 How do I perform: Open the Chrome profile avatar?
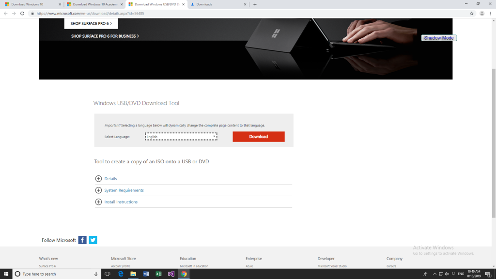[x=482, y=13]
